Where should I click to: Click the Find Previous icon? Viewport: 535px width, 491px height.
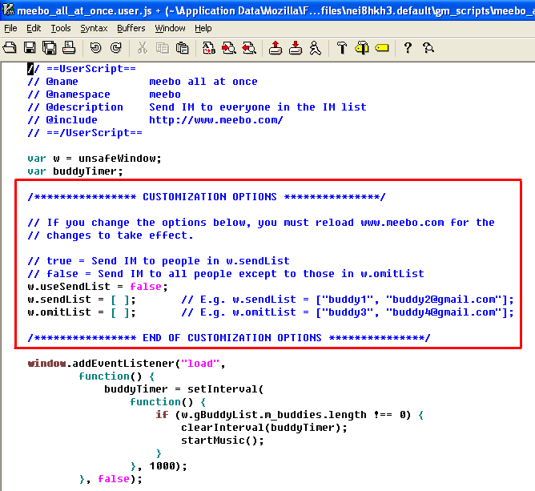(x=249, y=48)
